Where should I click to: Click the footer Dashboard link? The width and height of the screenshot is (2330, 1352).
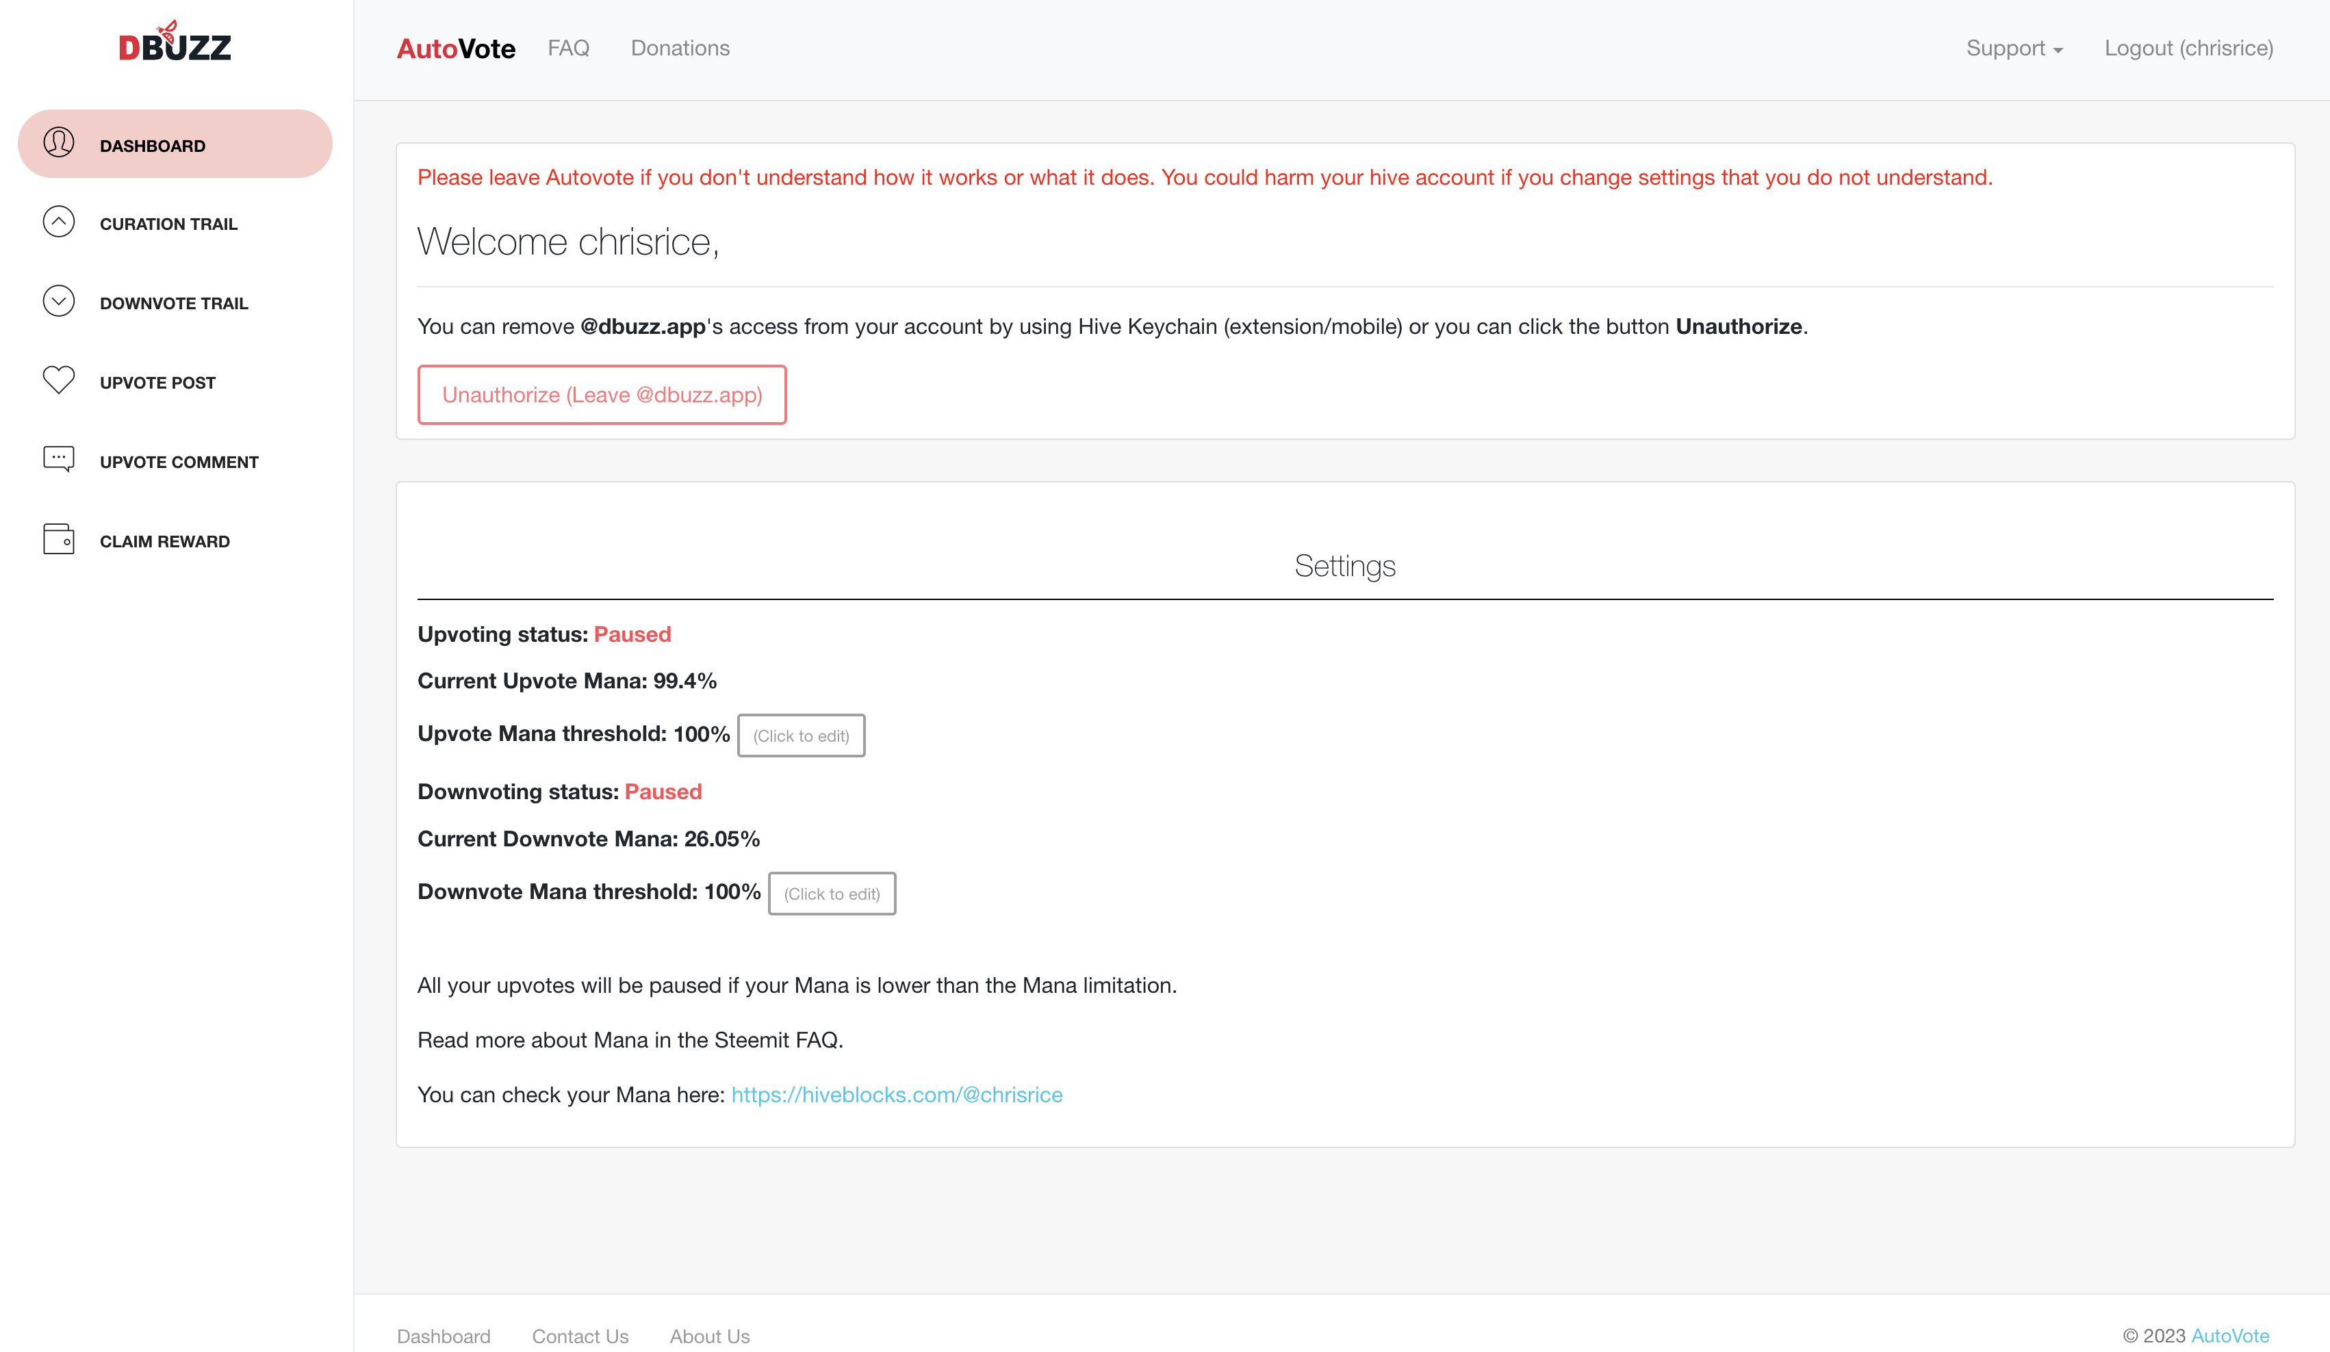(443, 1336)
